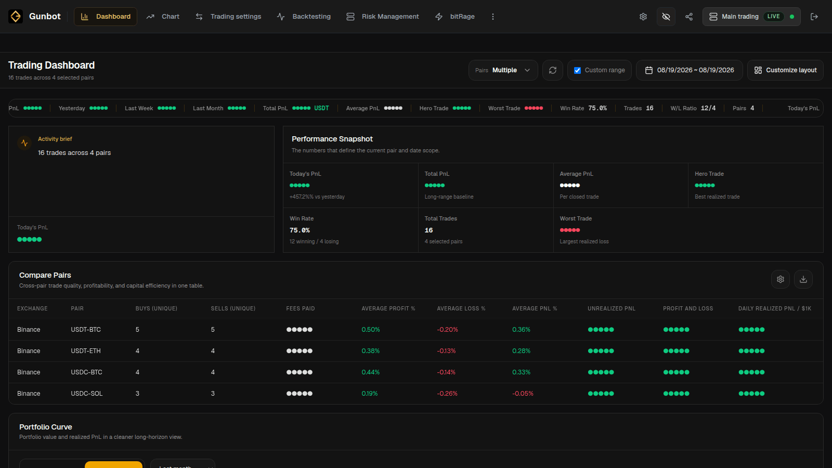Open the 08/19/2026 date range picker
Viewport: 832px width, 468px height.
coord(690,70)
